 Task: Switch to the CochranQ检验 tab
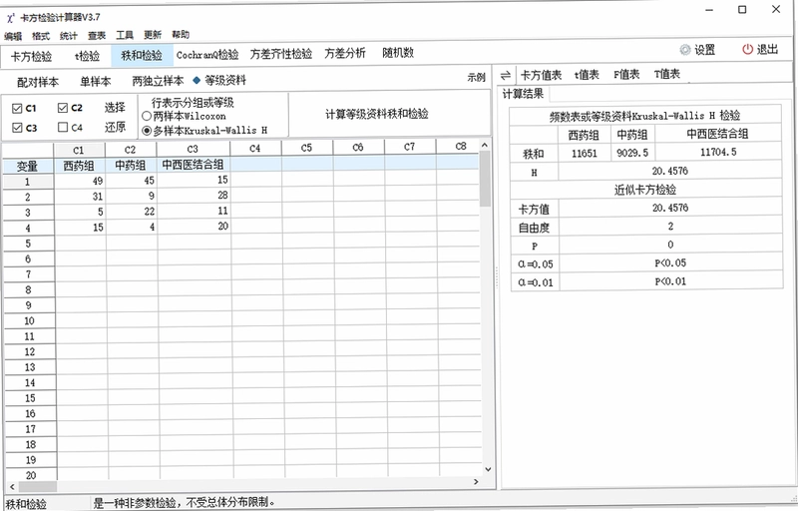207,55
